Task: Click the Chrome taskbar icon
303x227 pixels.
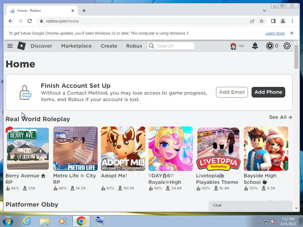Action: click(x=81, y=221)
